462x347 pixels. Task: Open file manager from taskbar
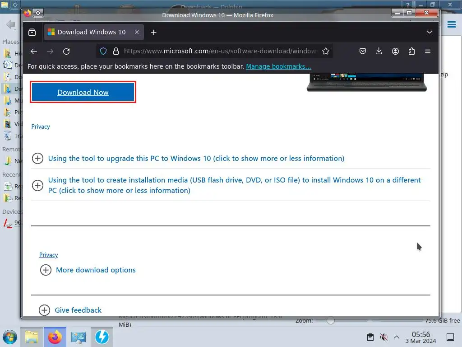[x=32, y=337]
